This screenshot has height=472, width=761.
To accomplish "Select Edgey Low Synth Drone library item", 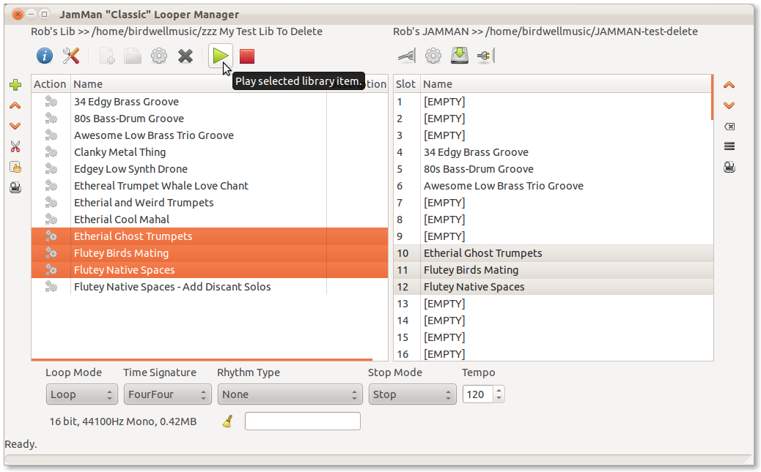I will click(x=210, y=169).
